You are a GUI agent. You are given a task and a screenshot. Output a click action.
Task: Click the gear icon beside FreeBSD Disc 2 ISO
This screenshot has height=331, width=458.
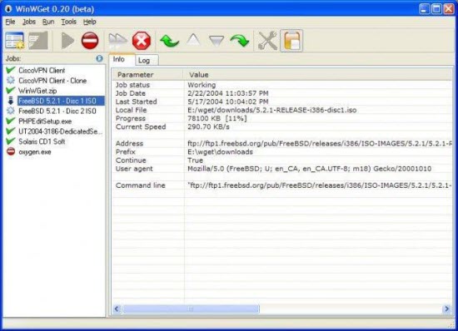(x=11, y=111)
